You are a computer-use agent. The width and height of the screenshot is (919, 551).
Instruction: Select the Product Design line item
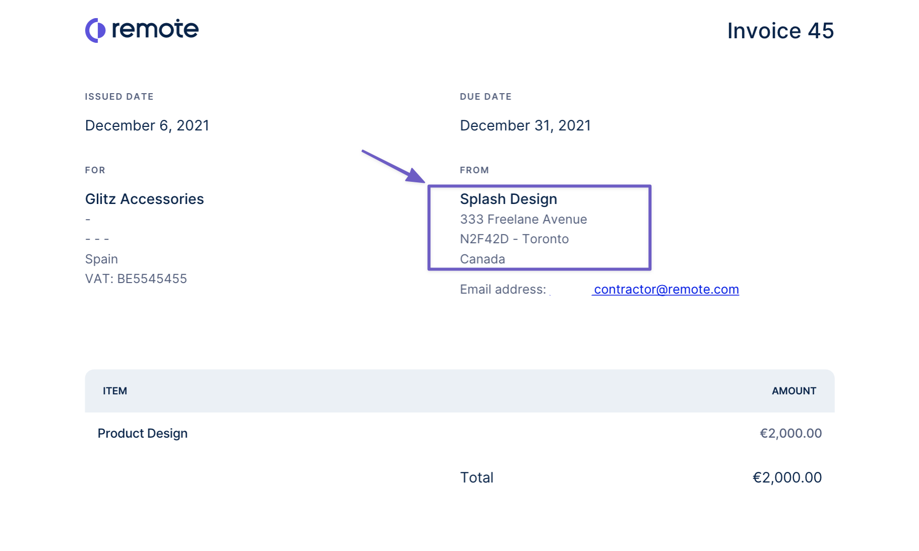pos(143,433)
